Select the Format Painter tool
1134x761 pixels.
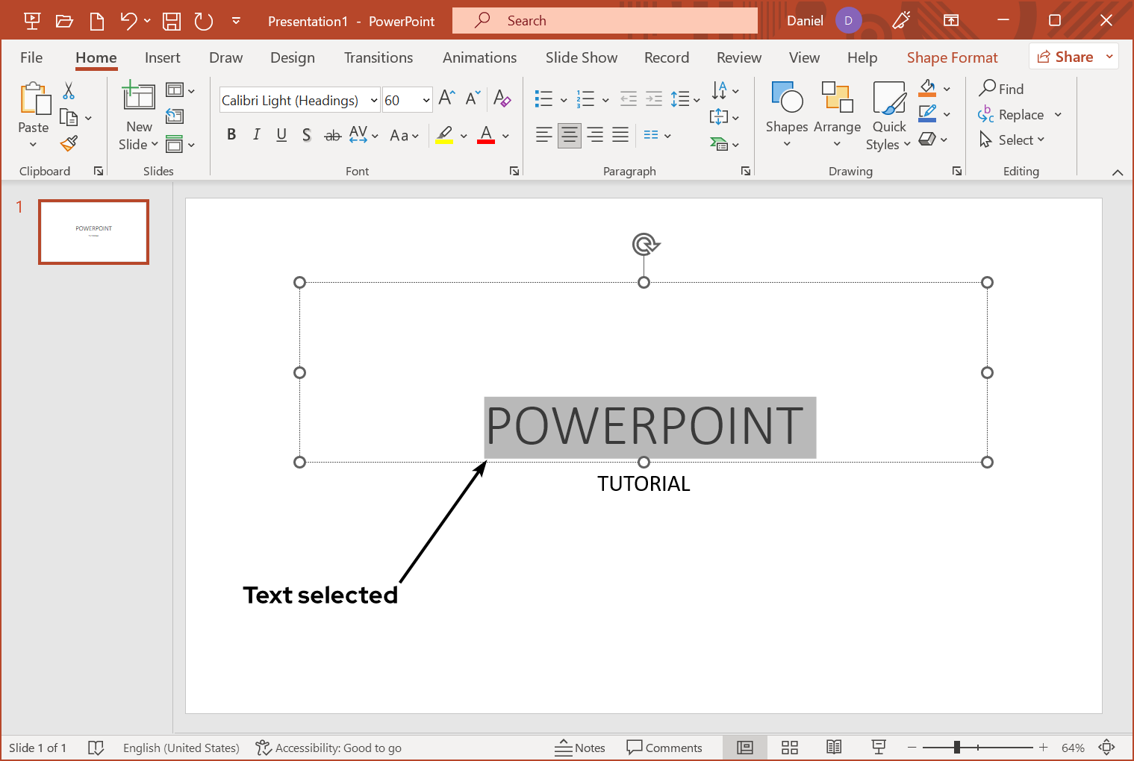[x=69, y=143]
